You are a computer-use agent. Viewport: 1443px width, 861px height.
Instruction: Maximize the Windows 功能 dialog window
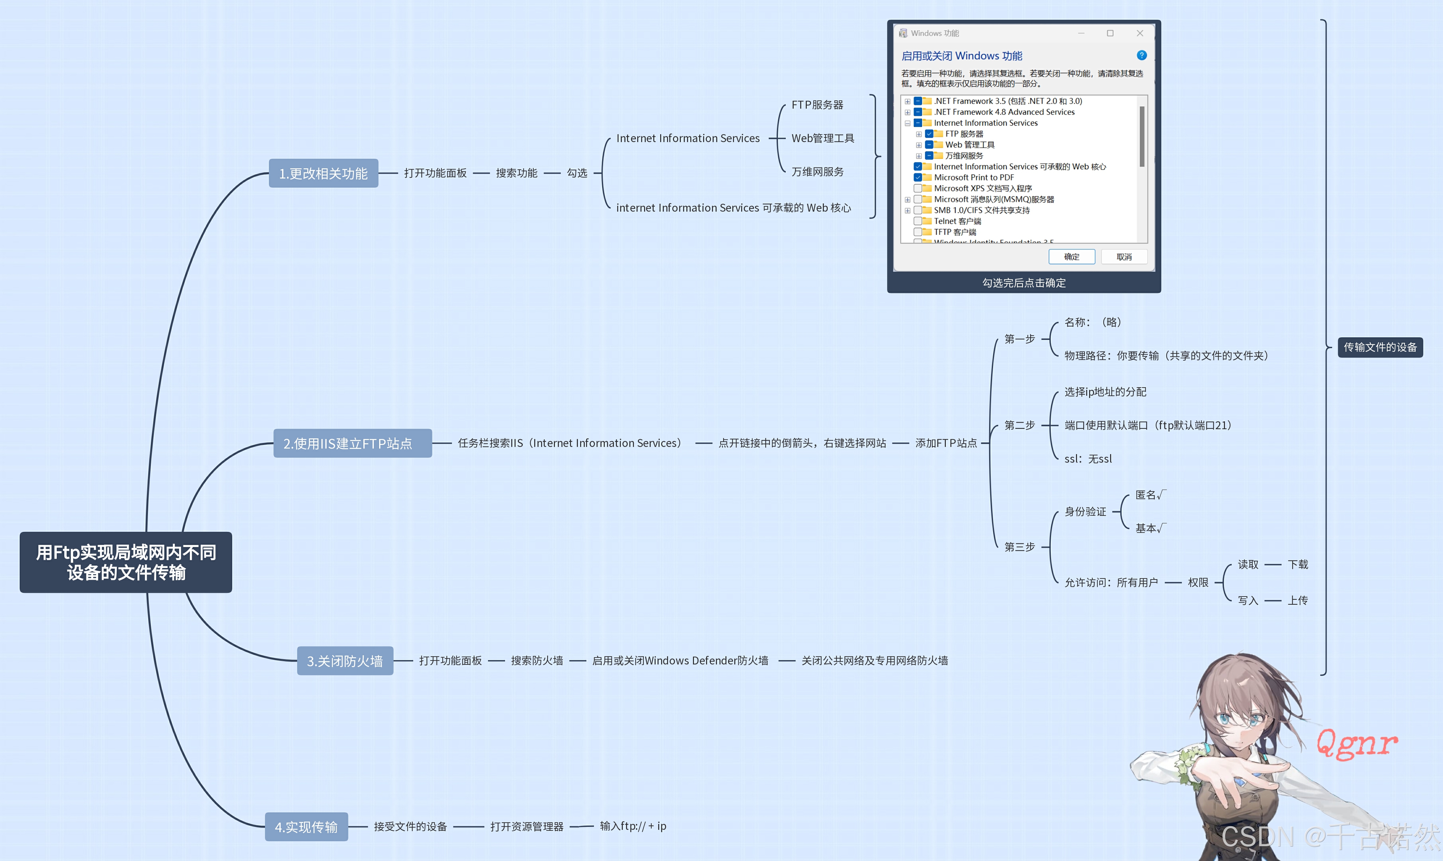(x=1110, y=33)
